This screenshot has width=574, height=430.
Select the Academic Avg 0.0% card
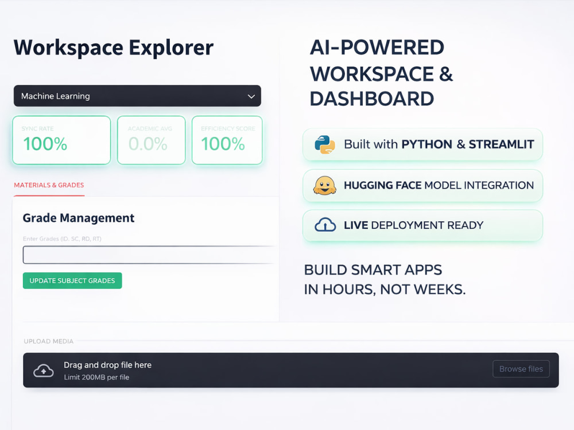click(151, 140)
